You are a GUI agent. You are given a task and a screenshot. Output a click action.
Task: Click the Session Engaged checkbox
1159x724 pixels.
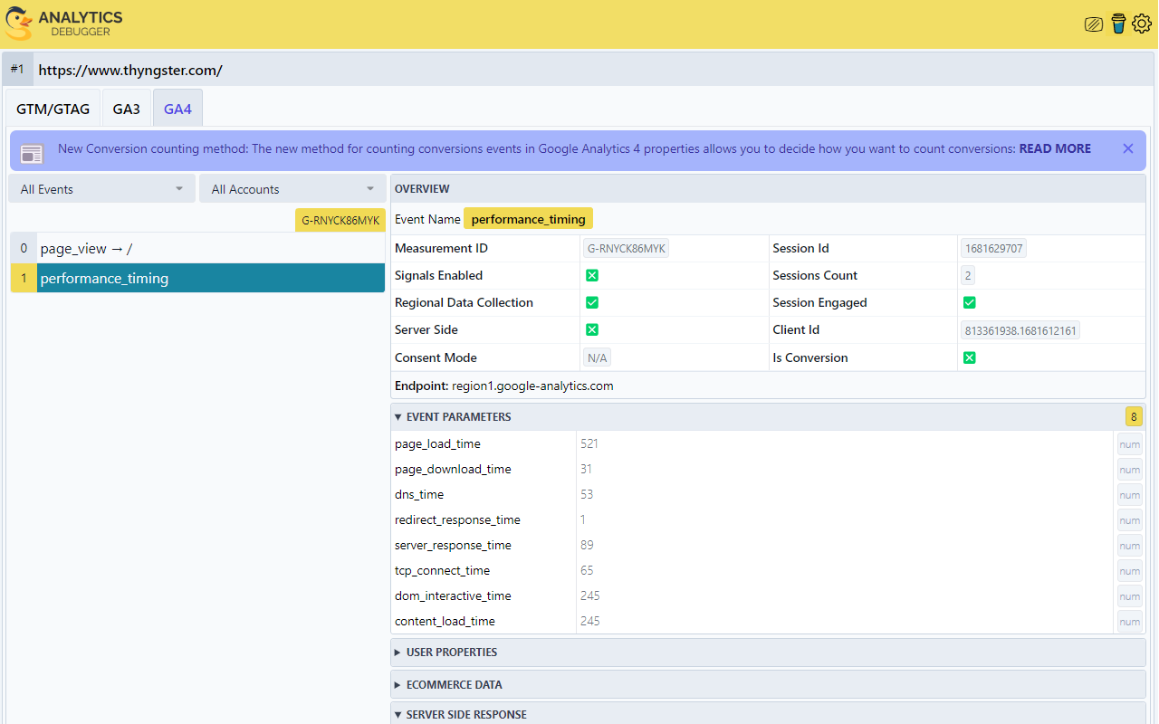click(969, 302)
